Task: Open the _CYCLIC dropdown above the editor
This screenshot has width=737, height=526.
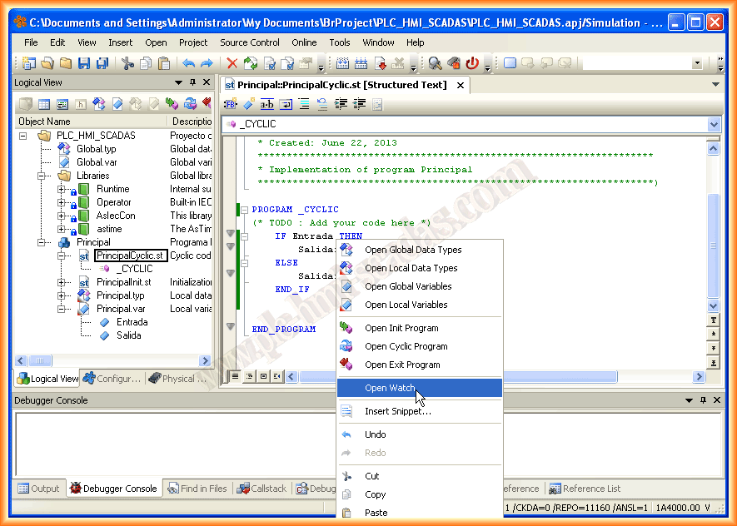Action: pyautogui.click(x=713, y=124)
